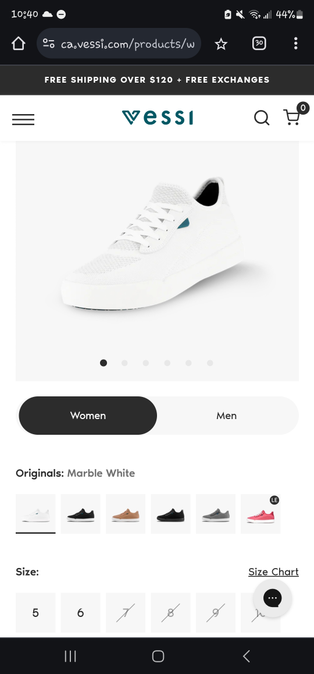Tap site settings icon in address bar
The width and height of the screenshot is (314, 674).
48,44
